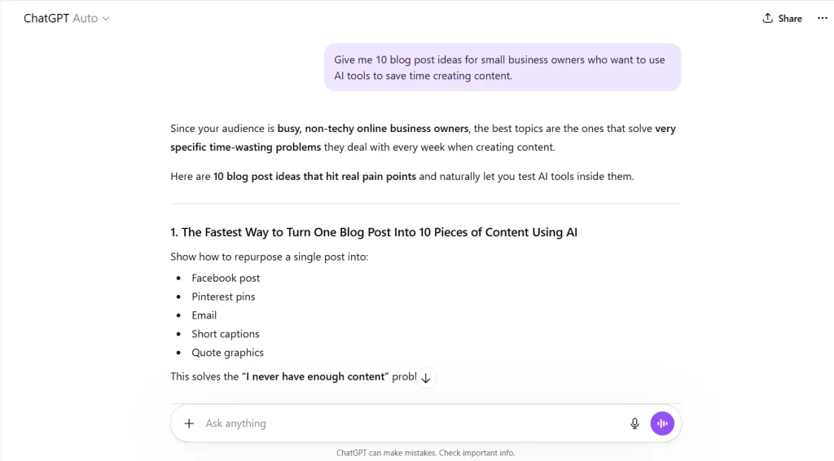Click the 'Quote graphics' bullet item
The height and width of the screenshot is (461, 834).
click(228, 353)
